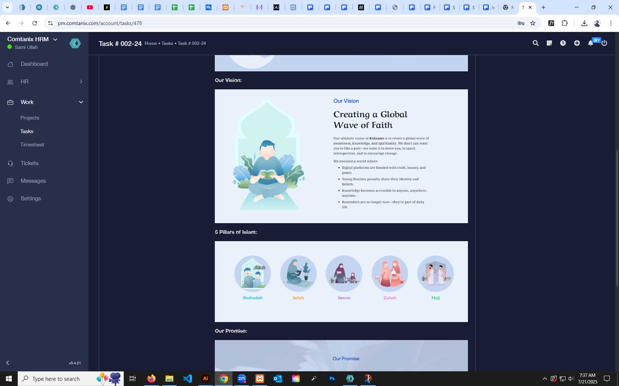Open the 5 Pillars of Islam image
Viewport: 619px width, 386px height.
[x=341, y=282]
